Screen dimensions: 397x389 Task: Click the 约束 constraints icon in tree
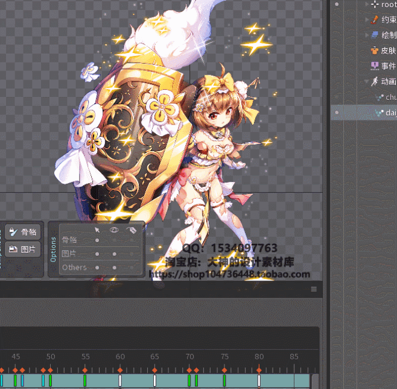(x=375, y=20)
